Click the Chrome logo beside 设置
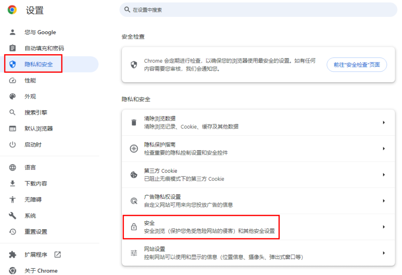The image size is (402, 275). 12,10
